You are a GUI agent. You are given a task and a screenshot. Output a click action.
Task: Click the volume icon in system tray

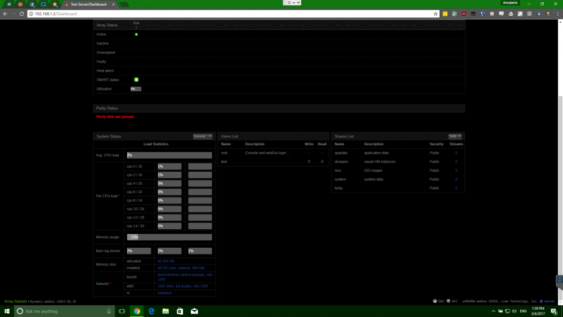(515, 311)
